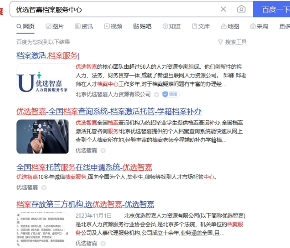
Task: Expand arrow beside source of 档案托管服务 result
Action: tap(44, 187)
